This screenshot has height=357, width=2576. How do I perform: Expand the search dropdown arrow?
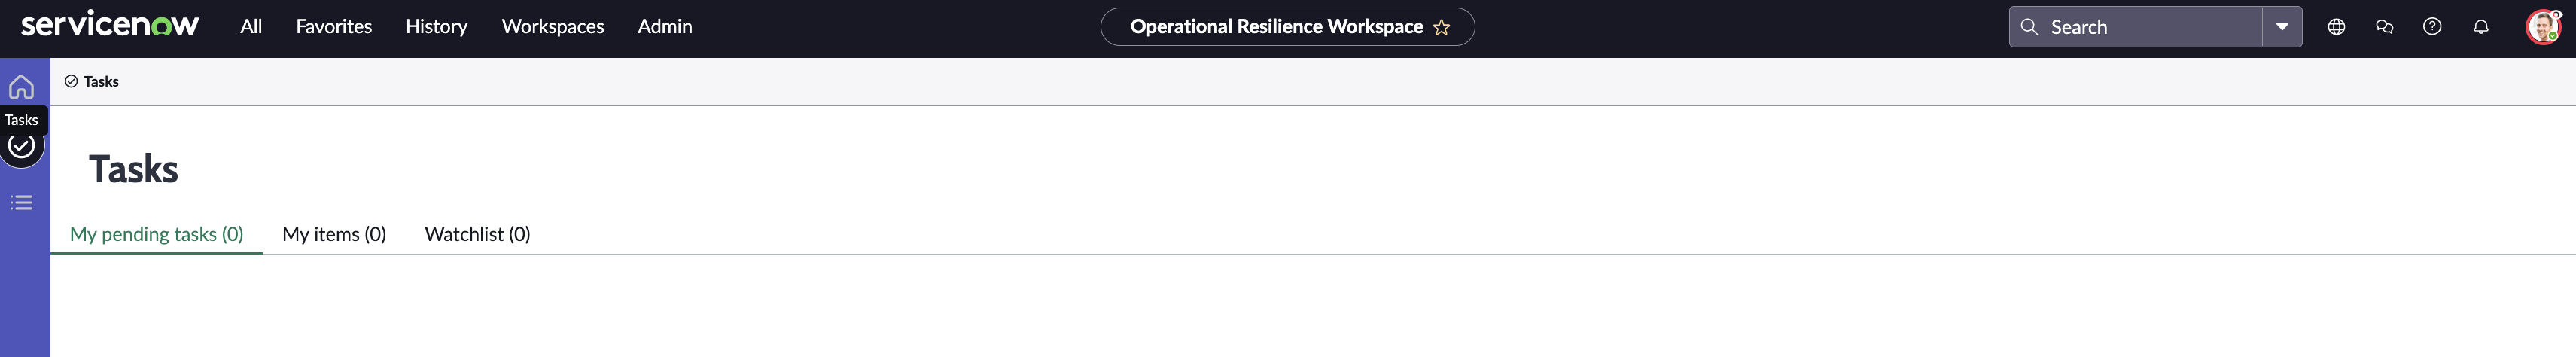pyautogui.click(x=2282, y=27)
